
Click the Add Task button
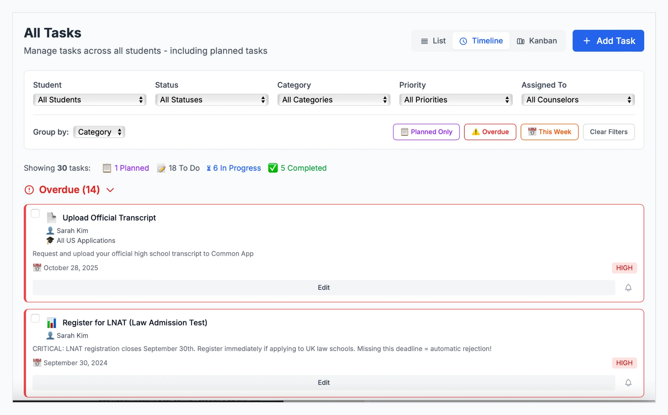[608, 41]
